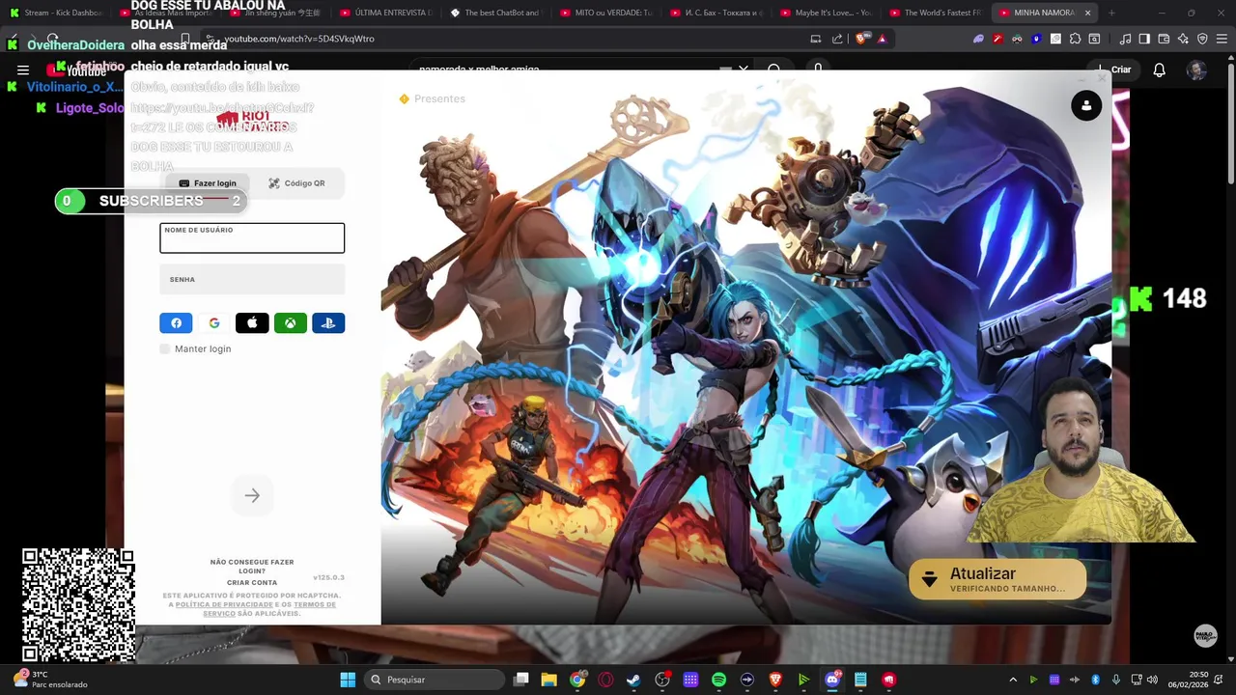The width and height of the screenshot is (1236, 695).
Task: Open Riot Client from the taskbar
Action: pyautogui.click(x=888, y=680)
